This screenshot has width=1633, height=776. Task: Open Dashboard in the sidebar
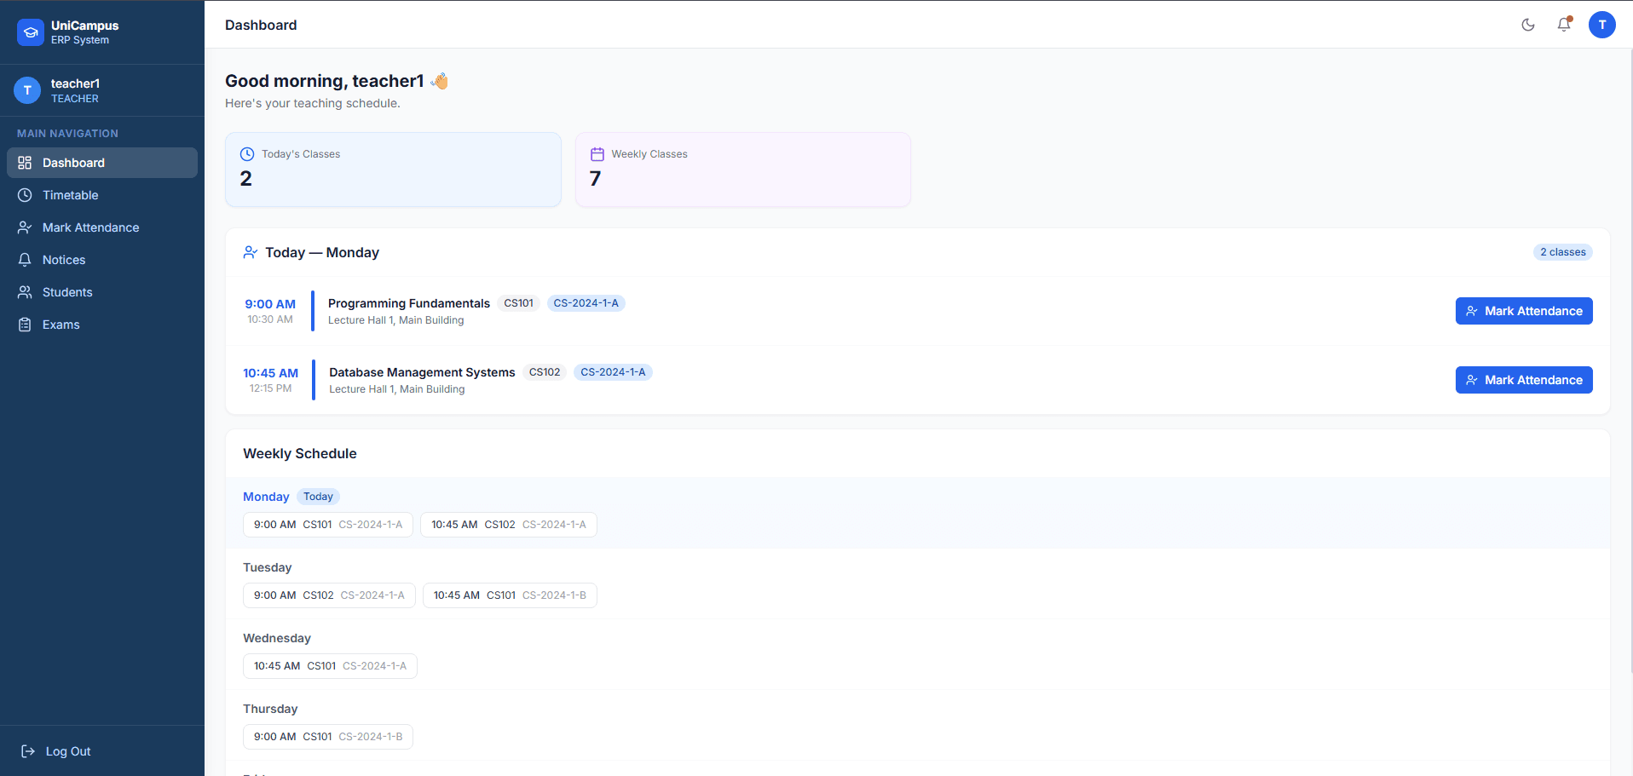click(x=102, y=163)
